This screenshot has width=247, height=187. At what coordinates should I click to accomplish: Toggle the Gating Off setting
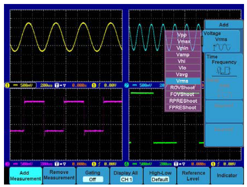pos(93,176)
